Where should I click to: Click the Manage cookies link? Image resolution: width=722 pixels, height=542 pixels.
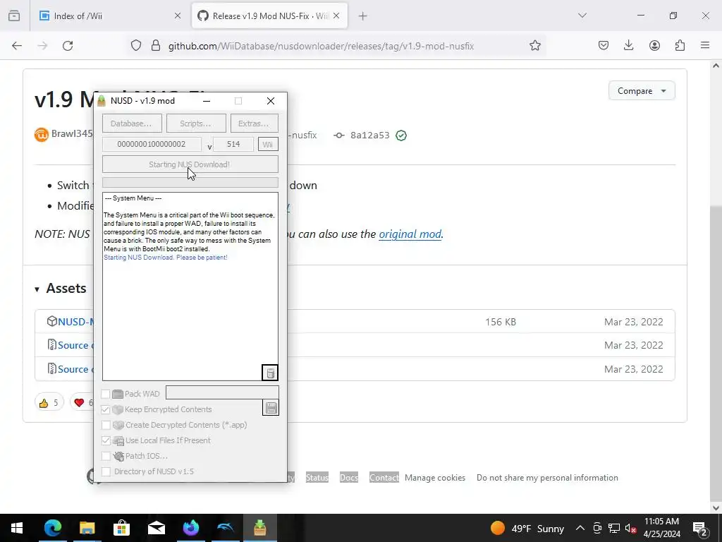click(434, 478)
